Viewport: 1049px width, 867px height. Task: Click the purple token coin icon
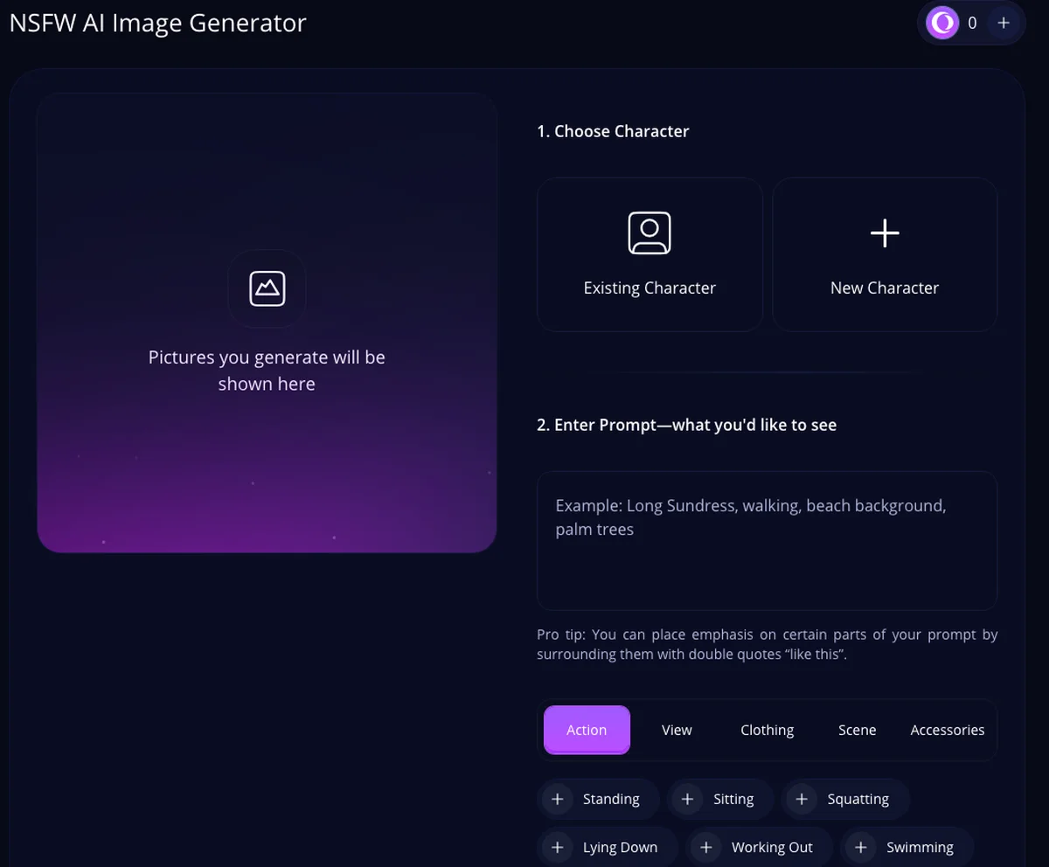tap(942, 23)
